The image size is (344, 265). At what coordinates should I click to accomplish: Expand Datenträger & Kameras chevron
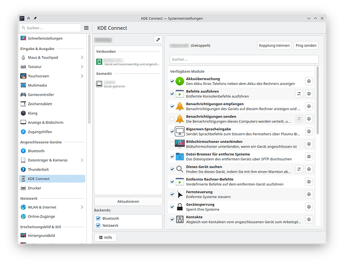[82, 160]
